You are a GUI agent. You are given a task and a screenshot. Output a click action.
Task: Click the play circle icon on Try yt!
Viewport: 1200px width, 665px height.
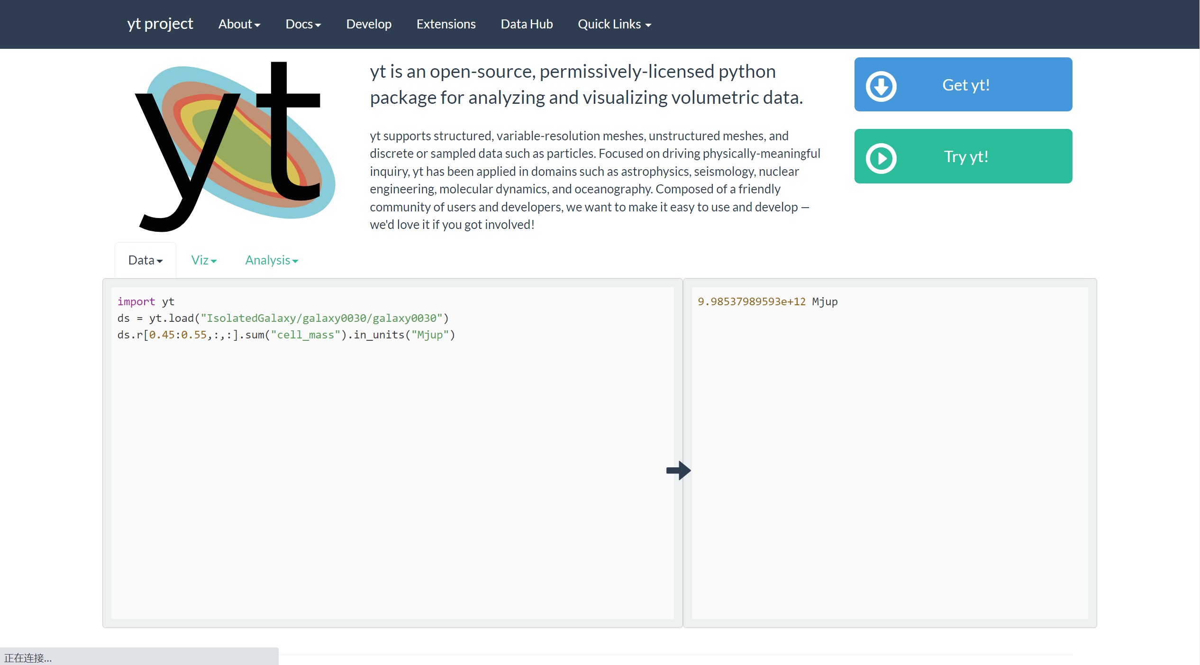881,158
